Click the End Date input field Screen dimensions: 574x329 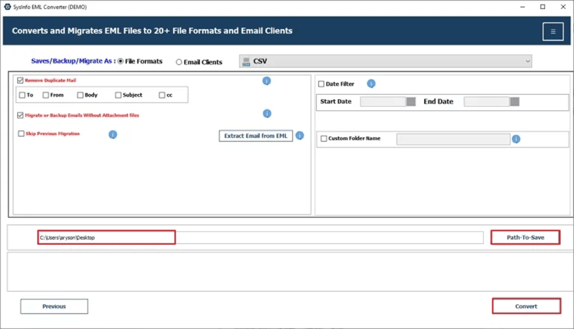(x=487, y=101)
